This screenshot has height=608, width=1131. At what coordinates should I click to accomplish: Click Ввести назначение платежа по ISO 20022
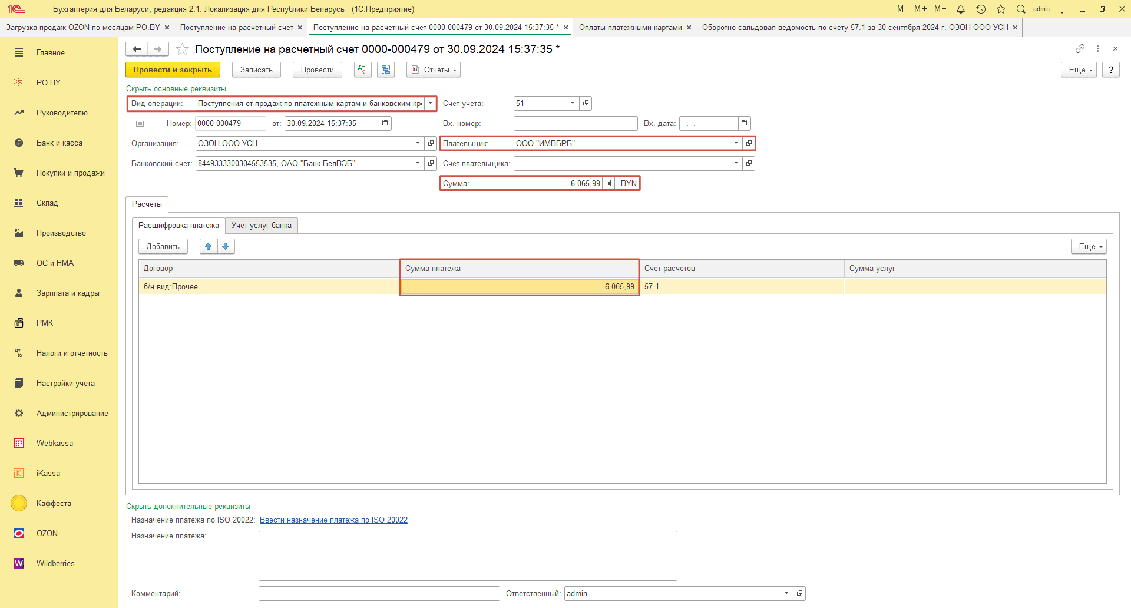pyautogui.click(x=333, y=520)
